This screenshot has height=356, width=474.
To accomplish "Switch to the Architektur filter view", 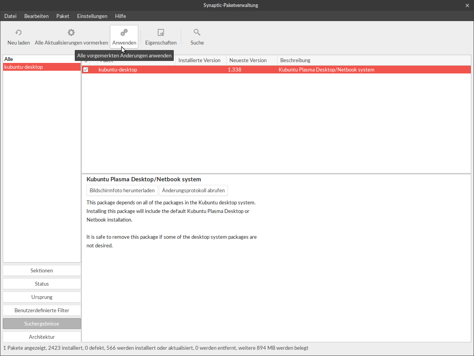I will [42, 337].
